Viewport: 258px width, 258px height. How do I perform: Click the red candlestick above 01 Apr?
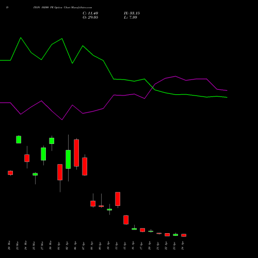click(x=60, y=172)
